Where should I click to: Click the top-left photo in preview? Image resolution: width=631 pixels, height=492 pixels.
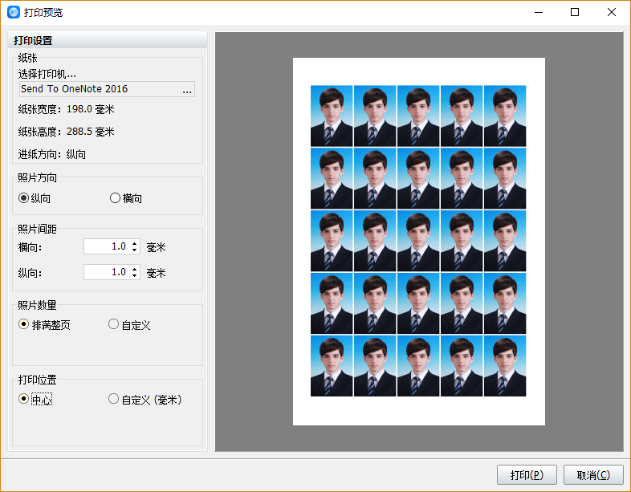click(332, 116)
